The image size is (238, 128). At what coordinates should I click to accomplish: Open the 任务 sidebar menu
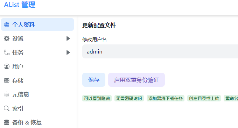tap(37, 52)
